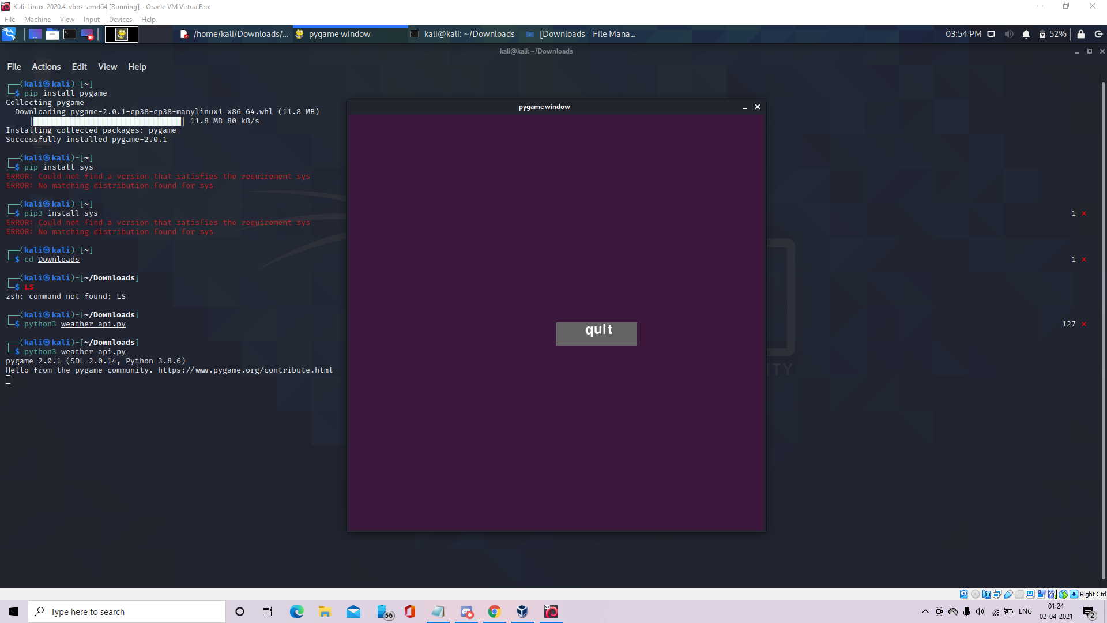1107x623 pixels.
Task: Click the screen recorder icon in the top panel
Action: pyautogui.click(x=87, y=34)
